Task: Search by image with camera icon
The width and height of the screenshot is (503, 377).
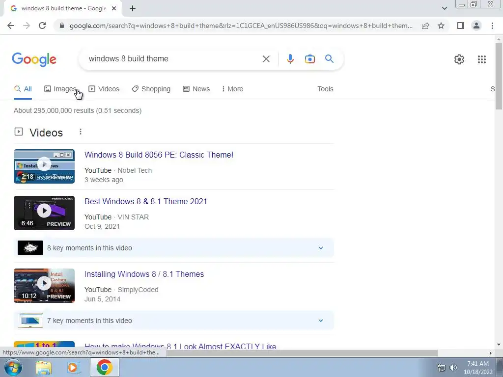Action: 310,59
